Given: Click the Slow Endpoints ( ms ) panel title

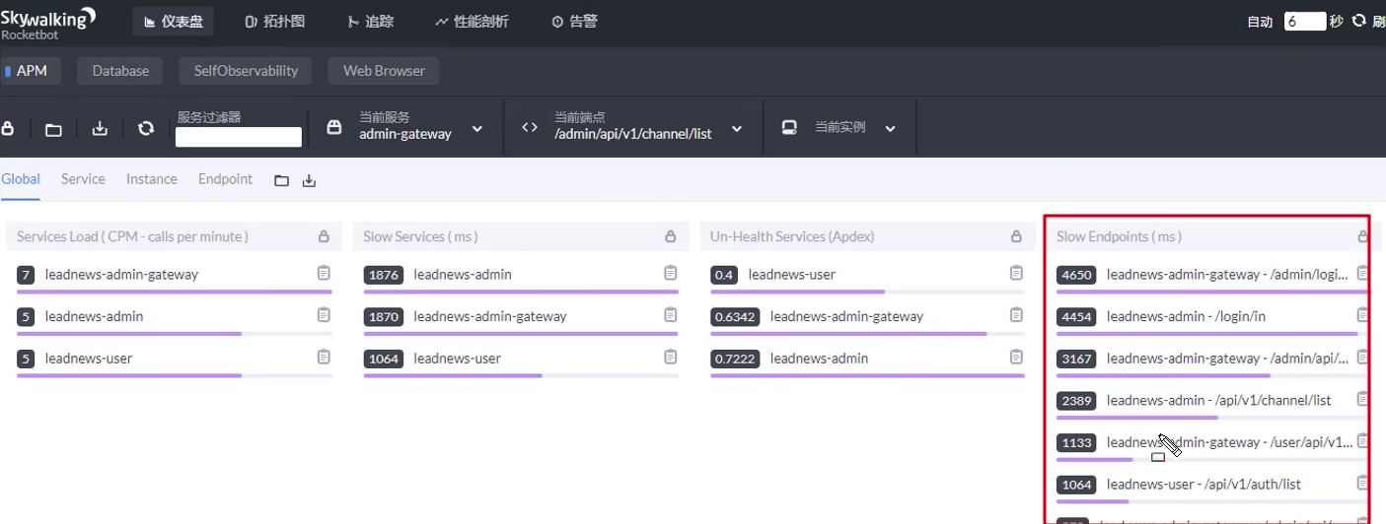Looking at the screenshot, I should click(x=1119, y=236).
